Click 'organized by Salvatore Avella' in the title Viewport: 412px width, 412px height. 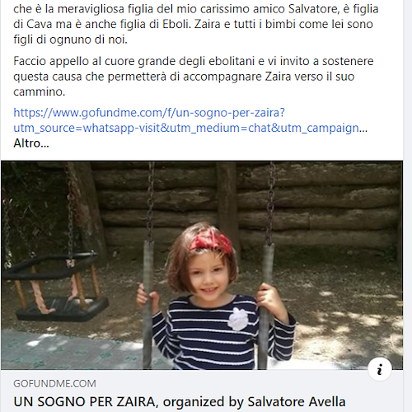click(x=254, y=402)
